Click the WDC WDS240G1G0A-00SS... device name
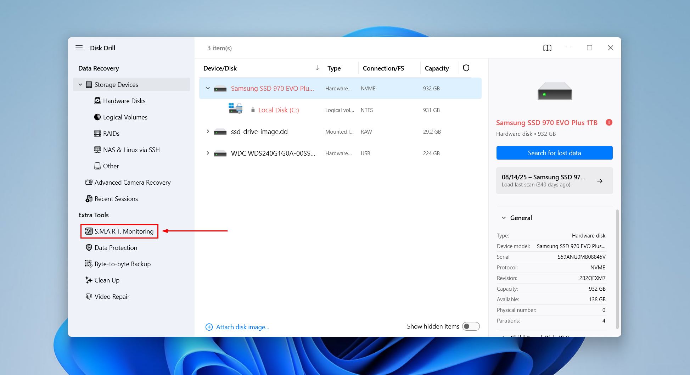The width and height of the screenshot is (690, 375). coord(273,153)
